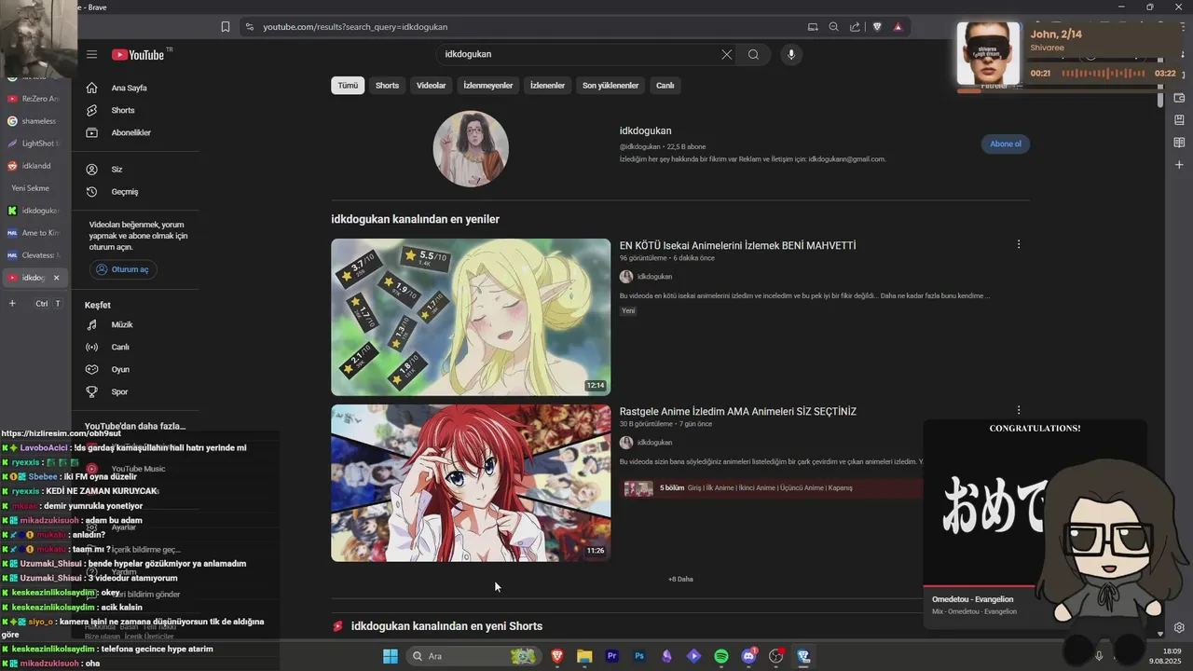Click the search magnifier button
The width and height of the screenshot is (1193, 671).
[x=753, y=54]
